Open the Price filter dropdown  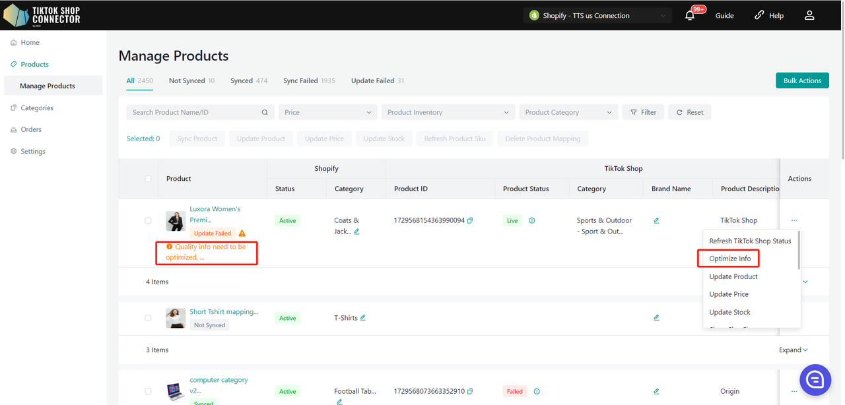click(327, 112)
